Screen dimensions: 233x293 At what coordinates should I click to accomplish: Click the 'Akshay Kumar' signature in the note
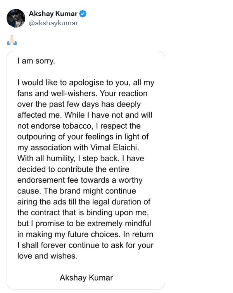pos(86,278)
